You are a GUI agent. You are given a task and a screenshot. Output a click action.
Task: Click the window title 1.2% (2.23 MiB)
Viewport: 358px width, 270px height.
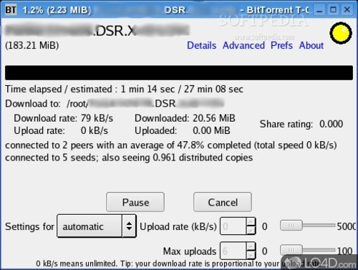coord(57,10)
